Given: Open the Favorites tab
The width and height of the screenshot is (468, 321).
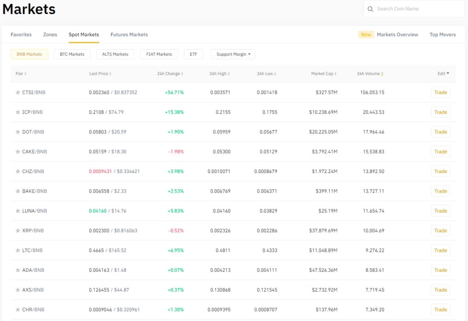Looking at the screenshot, I should pos(21,34).
